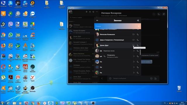This screenshot has height=105, width=187.
Task: Select the Денис Друг row in Звонки list
Action: pyautogui.click(x=117, y=45)
